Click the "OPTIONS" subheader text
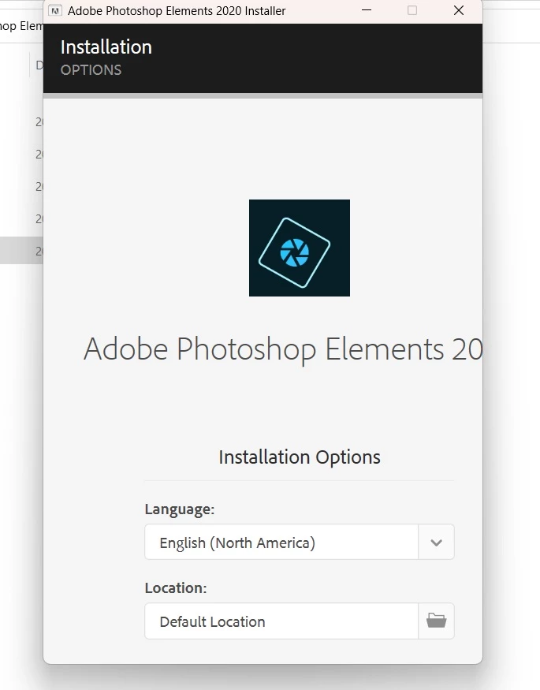This screenshot has width=540, height=690. coord(91,70)
